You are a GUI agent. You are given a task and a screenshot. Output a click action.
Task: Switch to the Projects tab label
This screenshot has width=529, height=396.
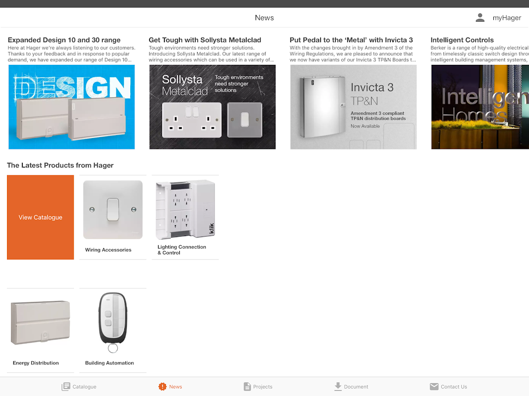click(263, 387)
